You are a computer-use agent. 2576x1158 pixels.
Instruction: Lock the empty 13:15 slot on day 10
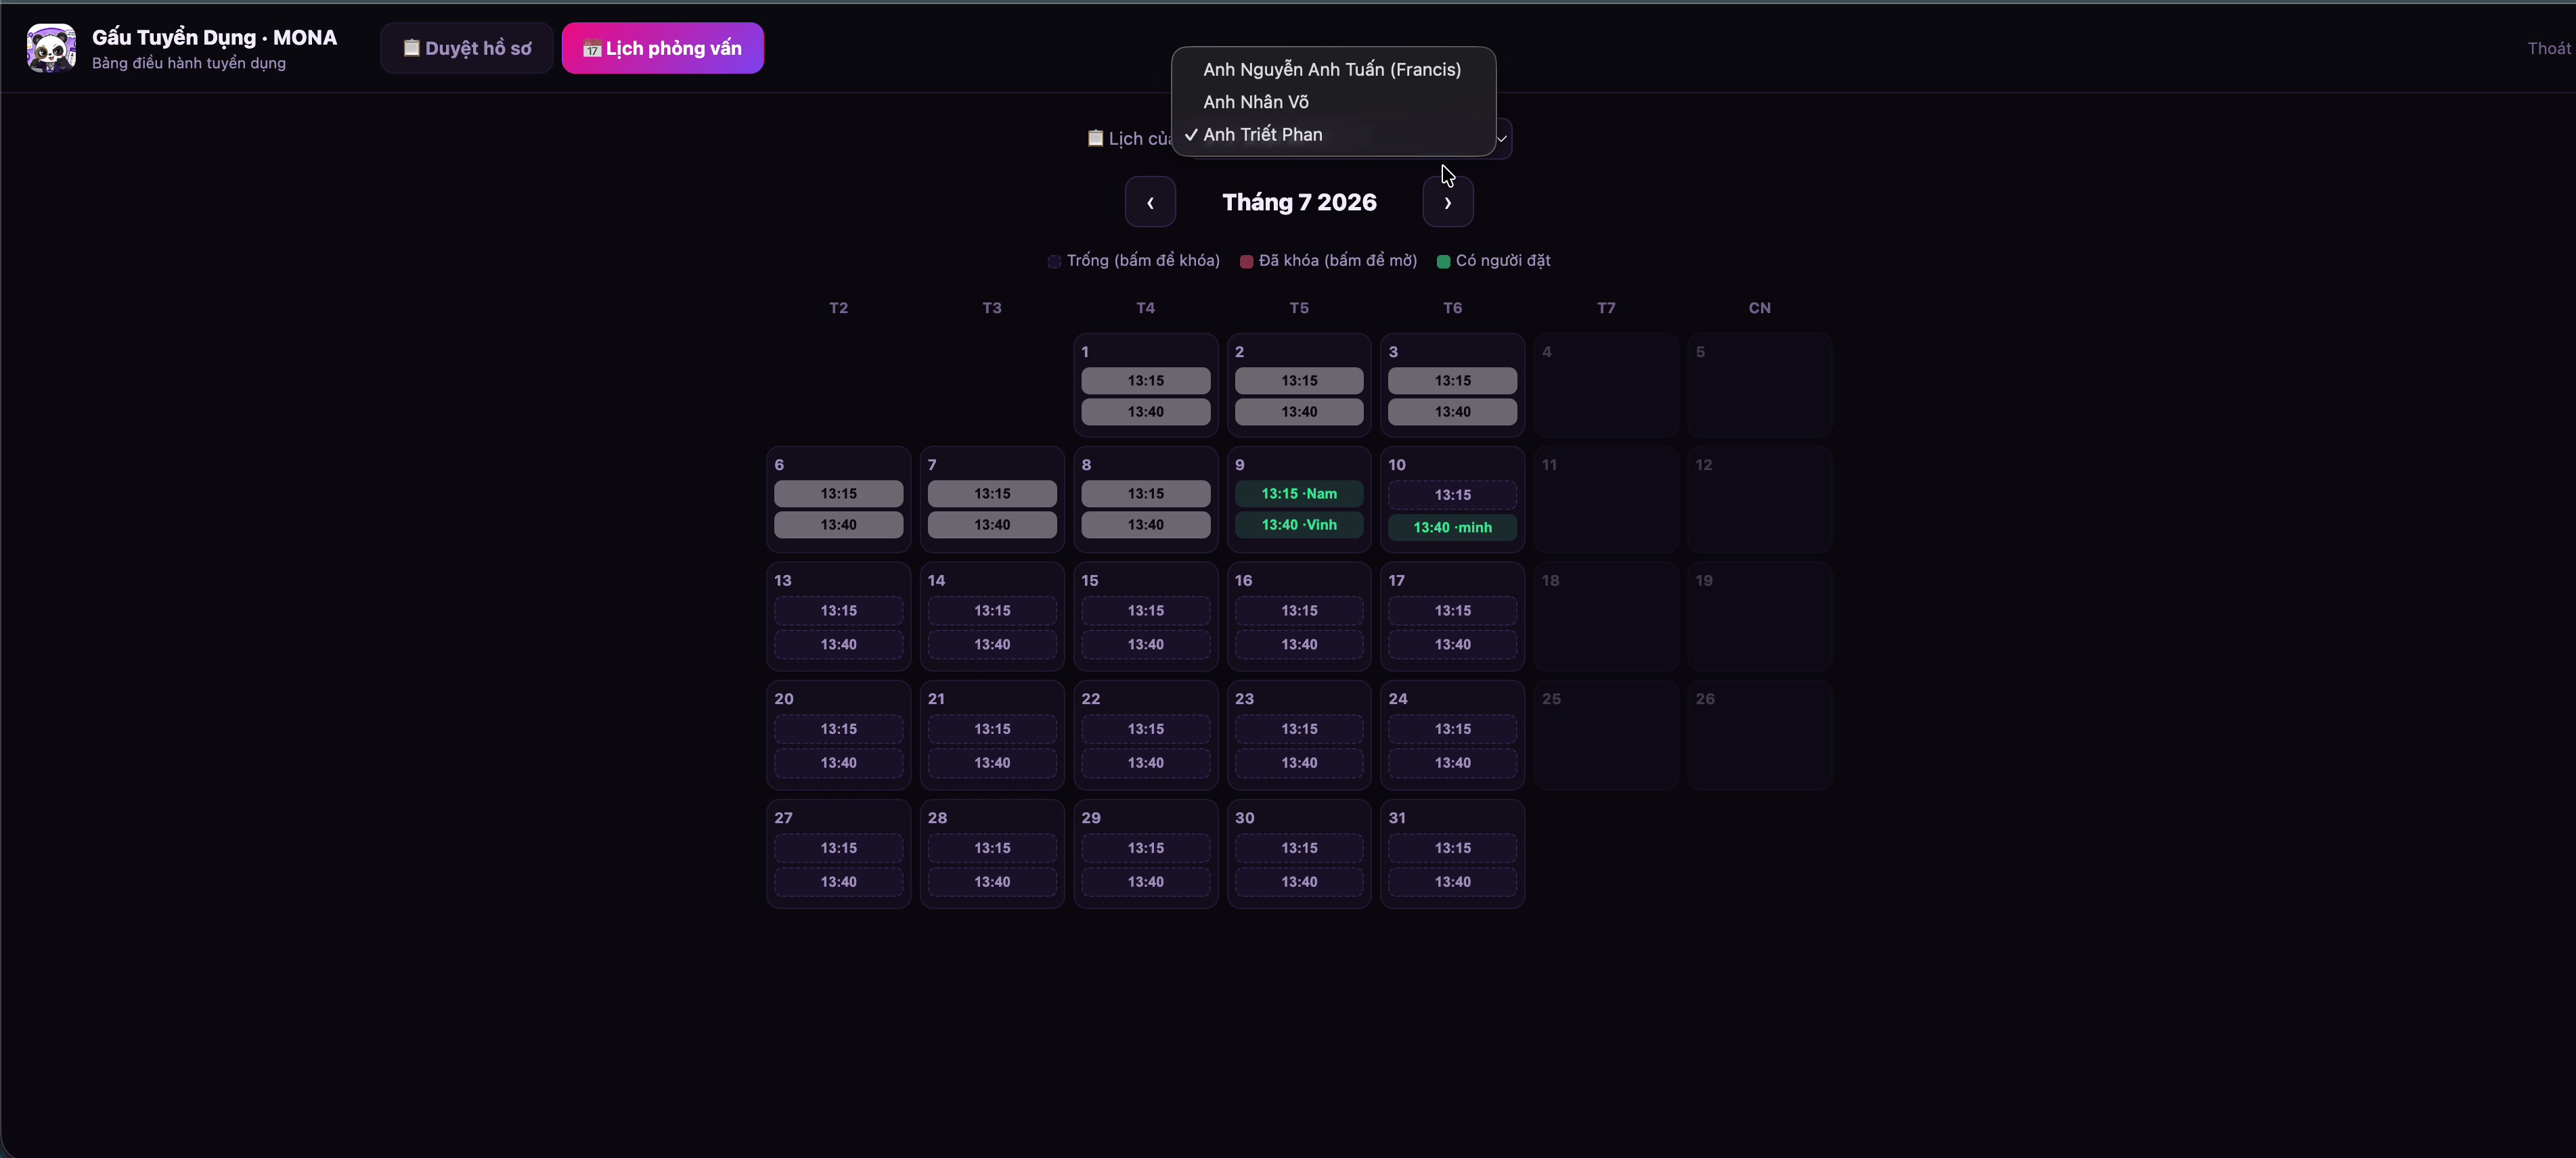[x=1452, y=494]
